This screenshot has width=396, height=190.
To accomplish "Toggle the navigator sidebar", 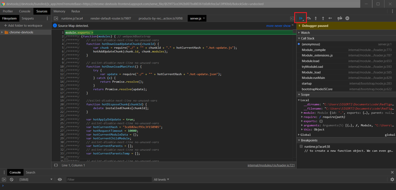I will click(x=56, y=18).
